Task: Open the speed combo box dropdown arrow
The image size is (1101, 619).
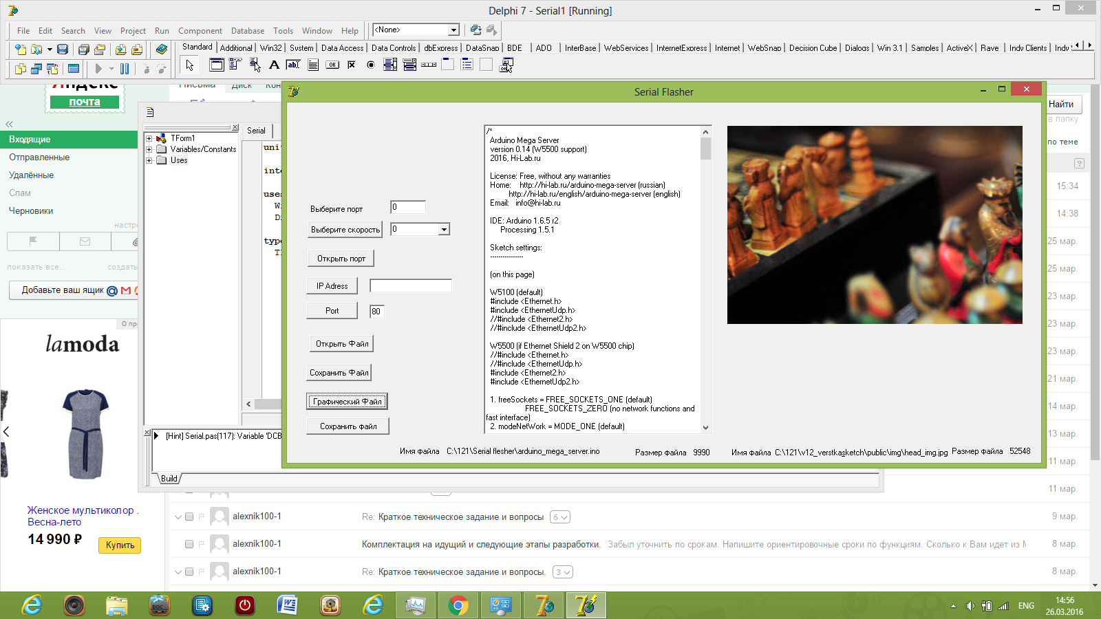Action: tap(444, 230)
